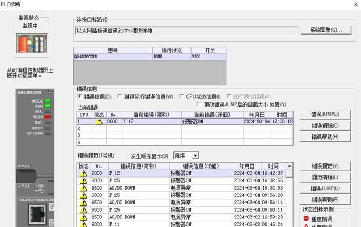Click warning icon for 16:42:07 history entry
This screenshot has width=361, height=227.
coord(83,173)
